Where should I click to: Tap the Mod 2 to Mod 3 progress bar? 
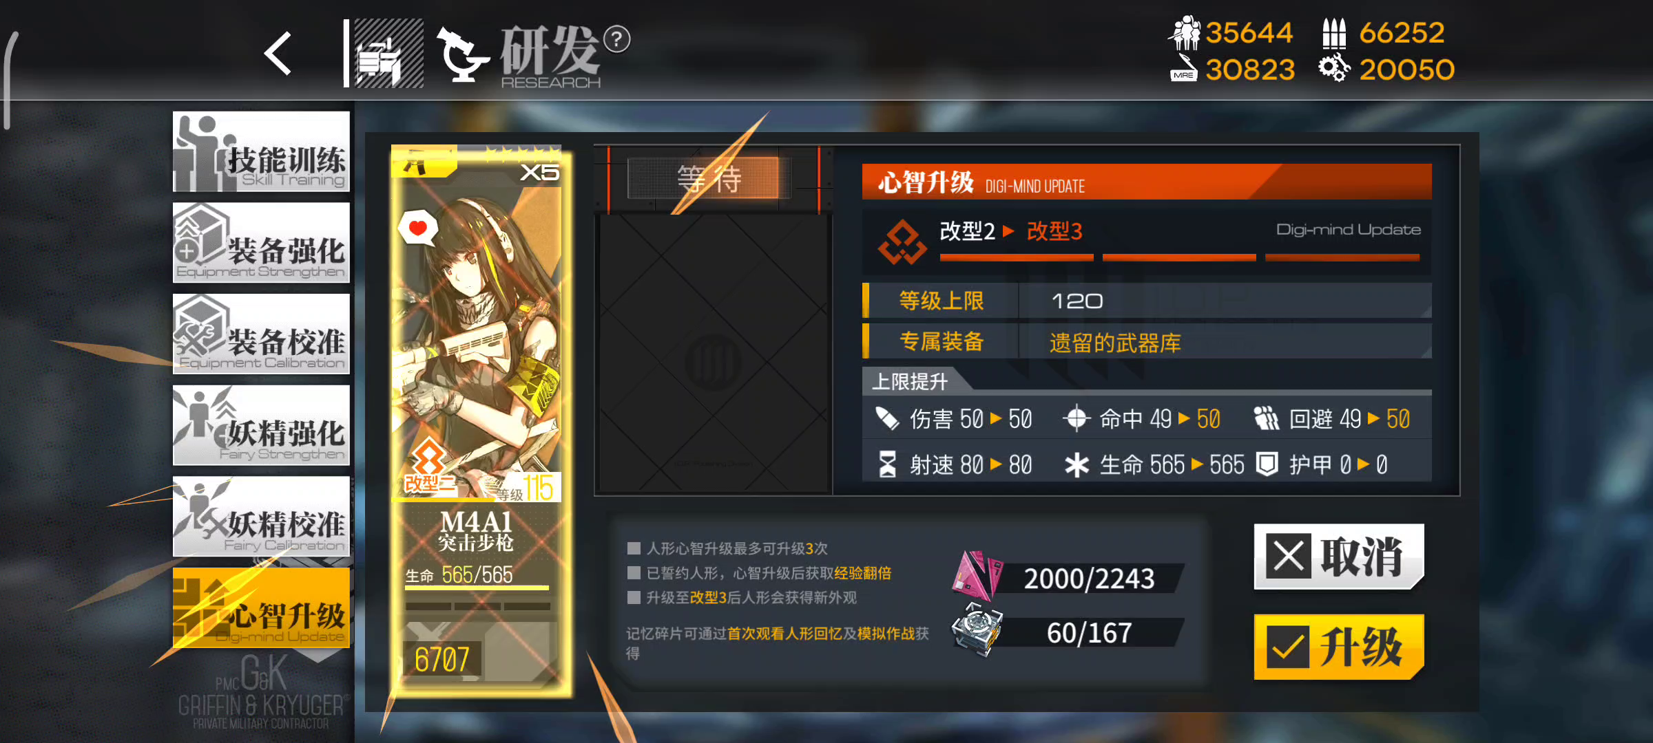pyautogui.click(x=1179, y=257)
